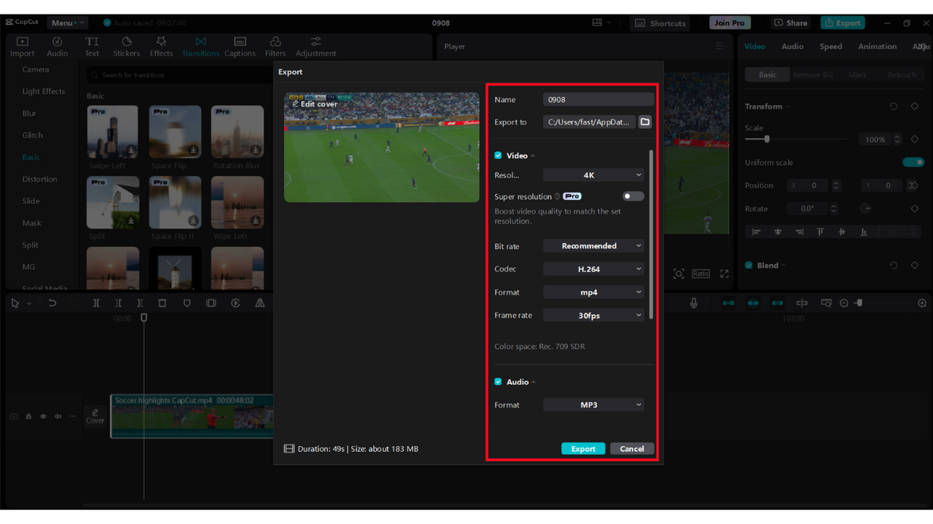Open the Adjustment tab
933x524 pixels.
(316, 47)
